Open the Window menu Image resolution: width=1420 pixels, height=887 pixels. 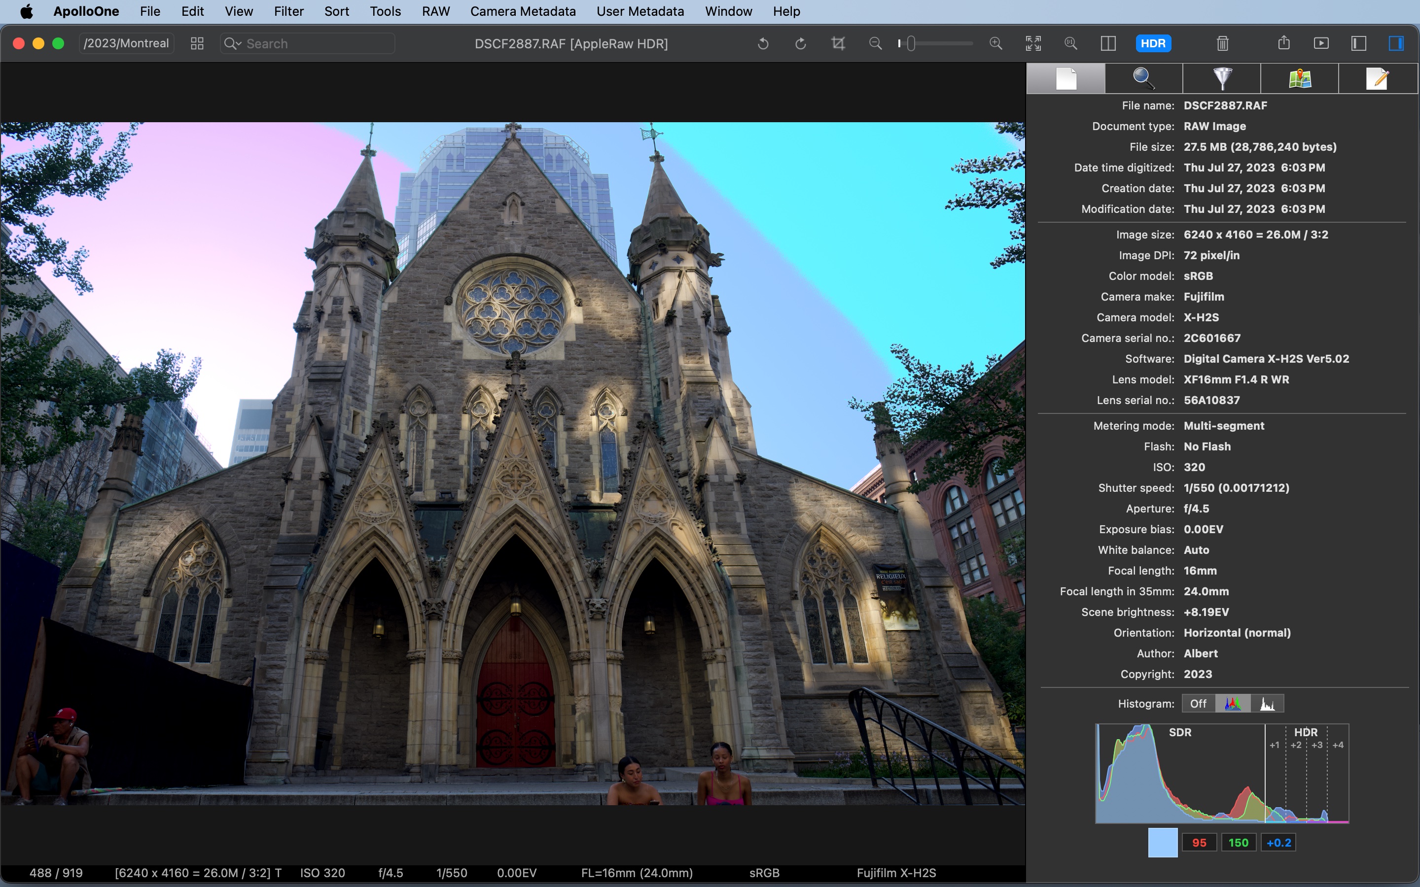pyautogui.click(x=728, y=11)
